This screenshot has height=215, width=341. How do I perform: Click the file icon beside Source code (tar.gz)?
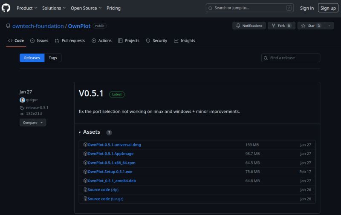(x=85, y=198)
